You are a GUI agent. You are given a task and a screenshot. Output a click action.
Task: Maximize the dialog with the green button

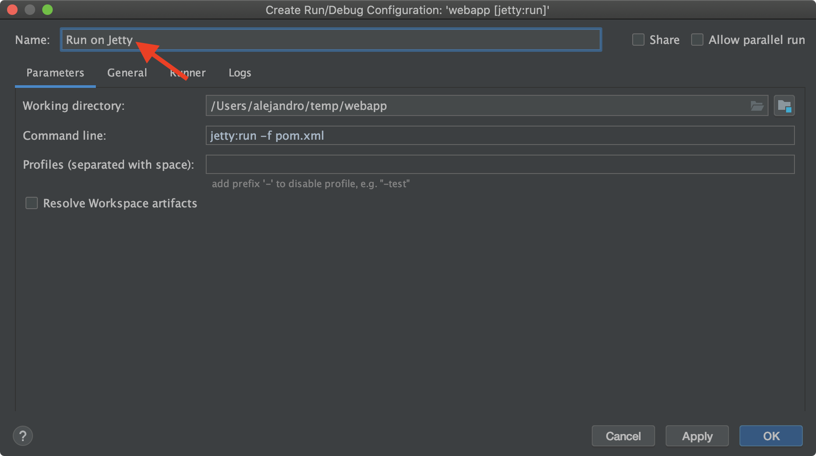(x=47, y=10)
